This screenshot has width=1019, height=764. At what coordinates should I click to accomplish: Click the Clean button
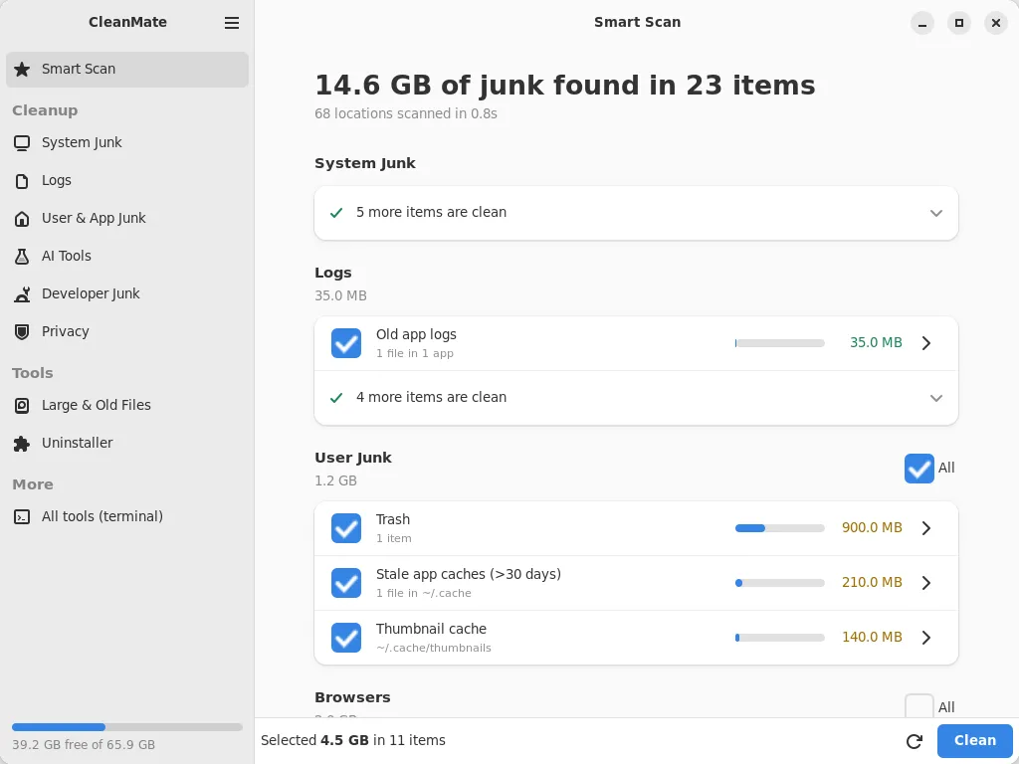(x=974, y=740)
